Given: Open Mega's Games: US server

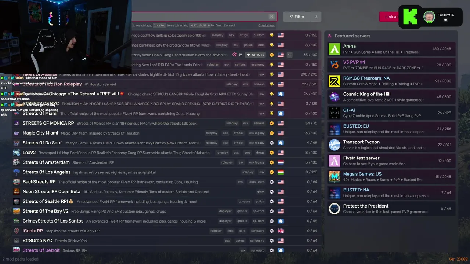Looking at the screenshot, I should tap(391, 177).
